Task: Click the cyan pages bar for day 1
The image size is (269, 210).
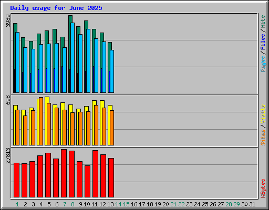Action: [17, 62]
